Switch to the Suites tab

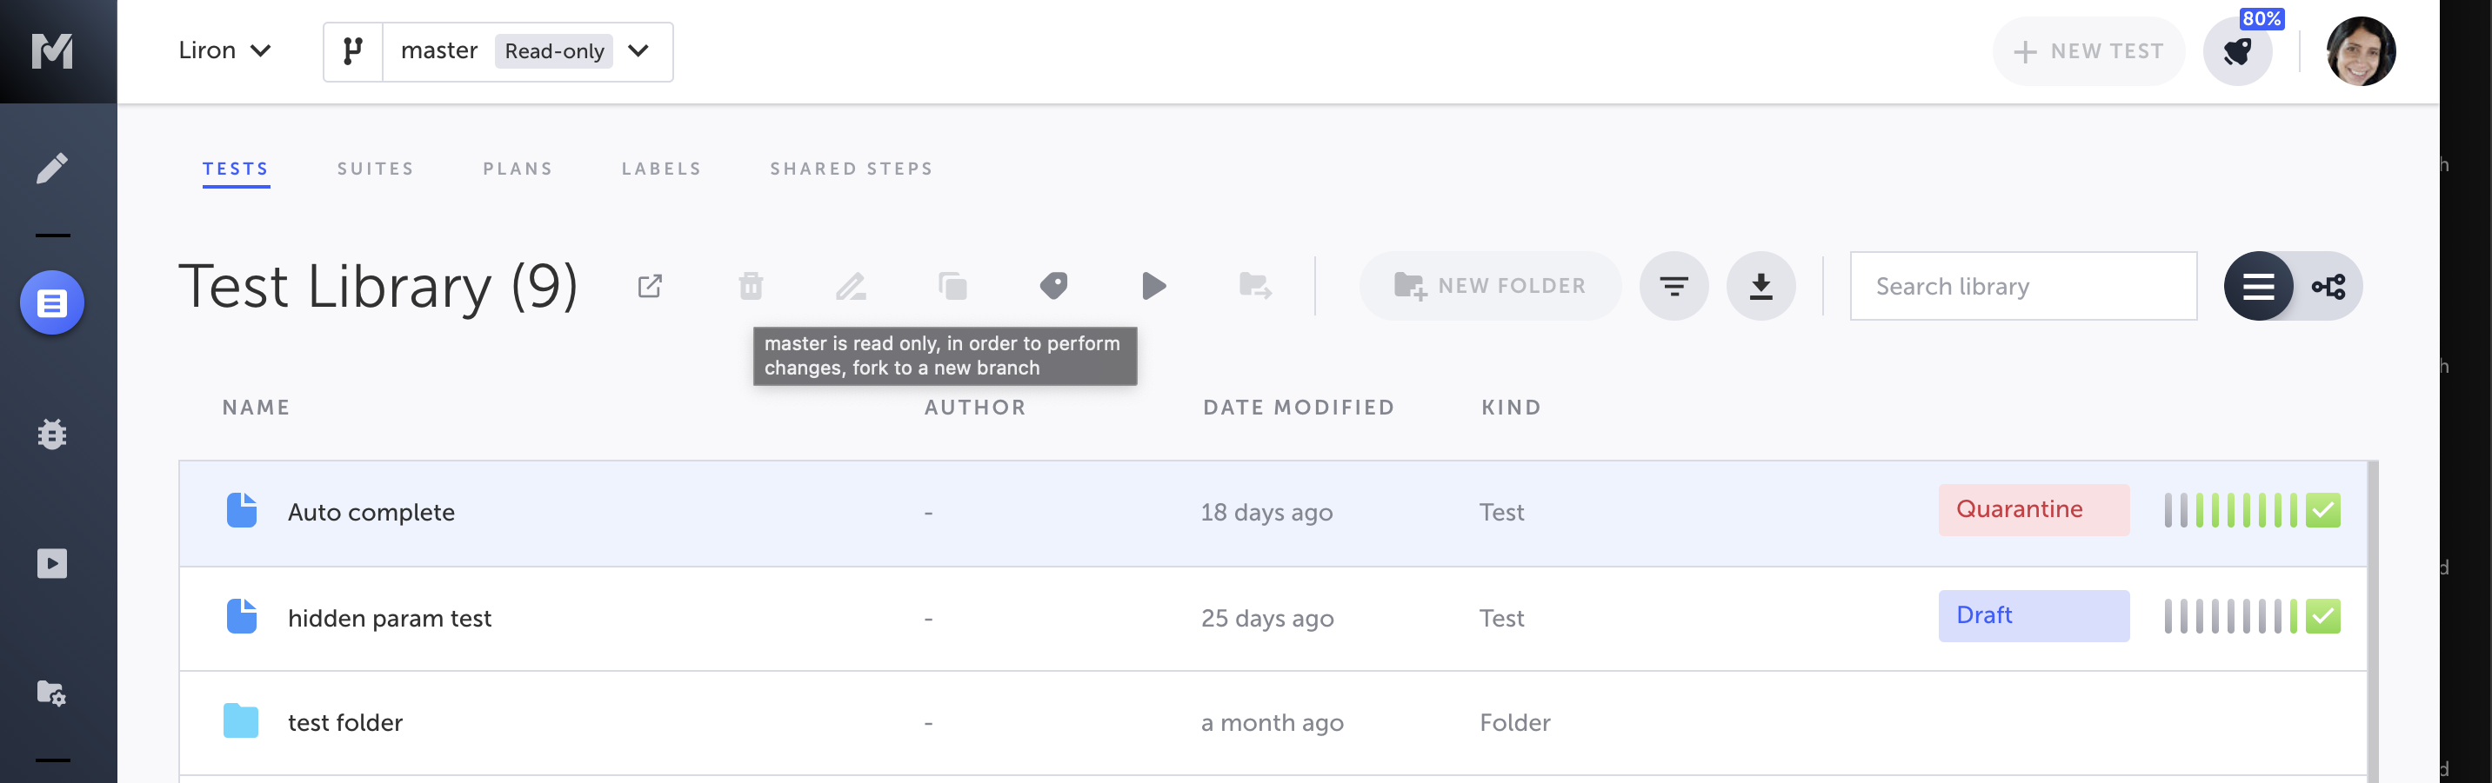click(x=376, y=169)
